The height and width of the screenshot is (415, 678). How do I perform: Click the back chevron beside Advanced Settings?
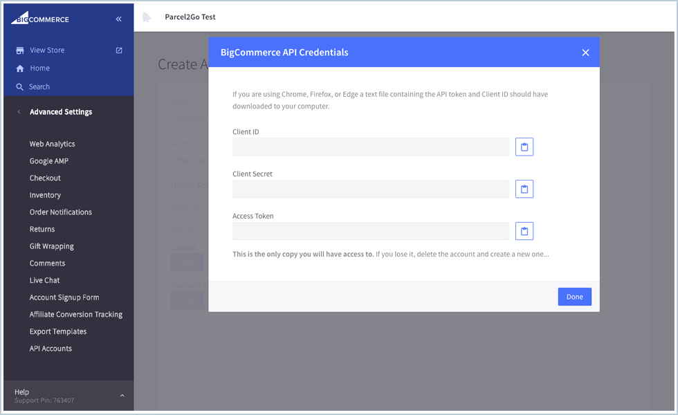(18, 111)
